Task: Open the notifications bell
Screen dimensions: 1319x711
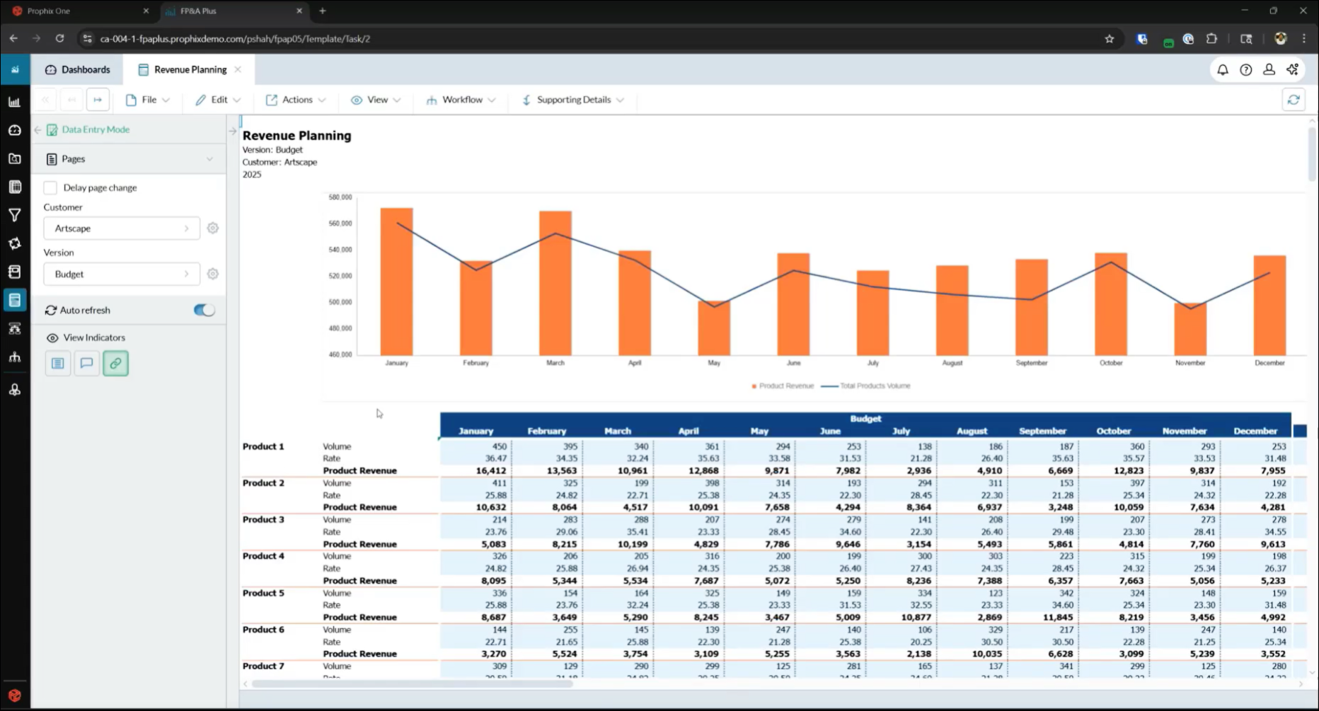Action: coord(1222,69)
